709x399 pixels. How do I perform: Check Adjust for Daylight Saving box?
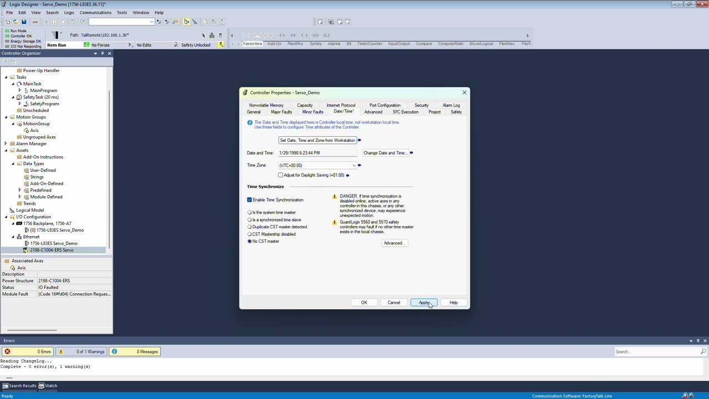point(280,175)
